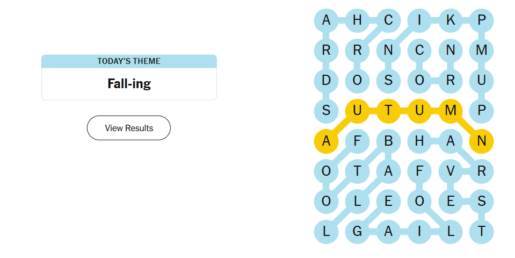Click the Today's Theme header
Viewport: 515px width, 258px height.
click(129, 61)
